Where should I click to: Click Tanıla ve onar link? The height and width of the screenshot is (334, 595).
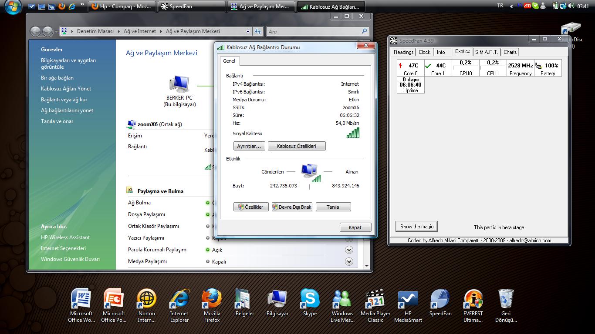[57, 121]
